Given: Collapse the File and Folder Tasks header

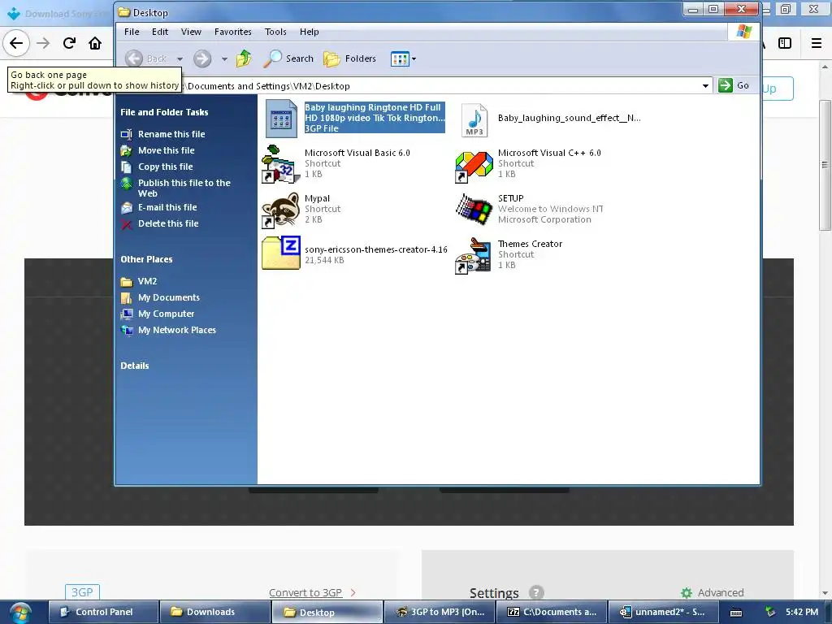Looking at the screenshot, I should [164, 112].
